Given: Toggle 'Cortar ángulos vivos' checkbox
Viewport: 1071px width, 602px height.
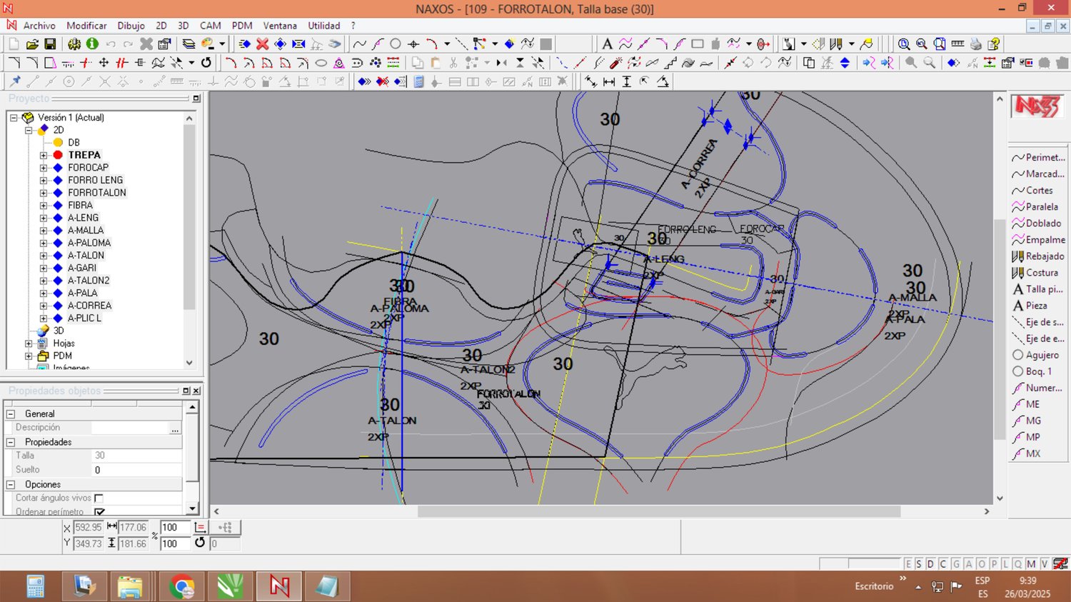Looking at the screenshot, I should pyautogui.click(x=99, y=498).
